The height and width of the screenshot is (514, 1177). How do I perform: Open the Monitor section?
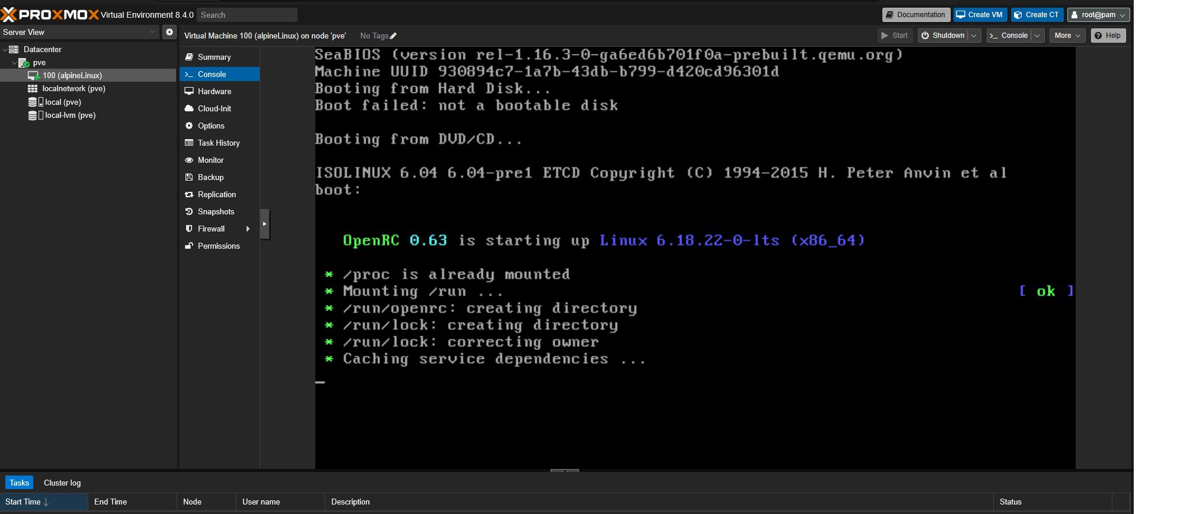tap(219, 160)
